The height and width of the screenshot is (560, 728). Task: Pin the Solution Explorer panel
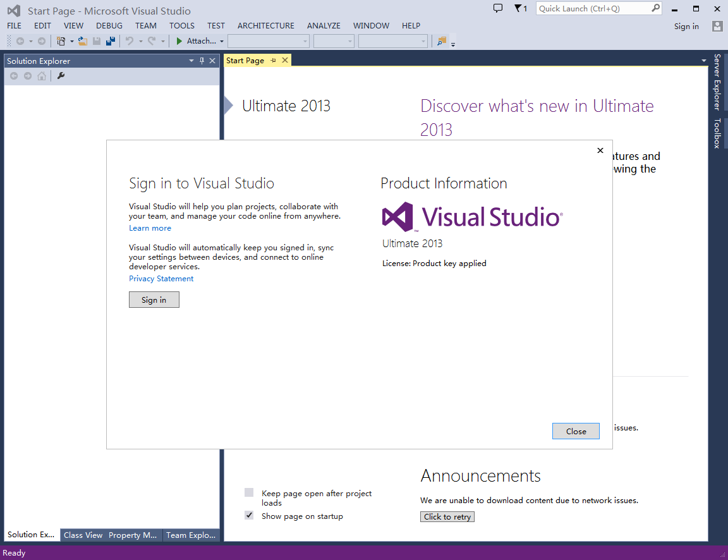click(201, 60)
